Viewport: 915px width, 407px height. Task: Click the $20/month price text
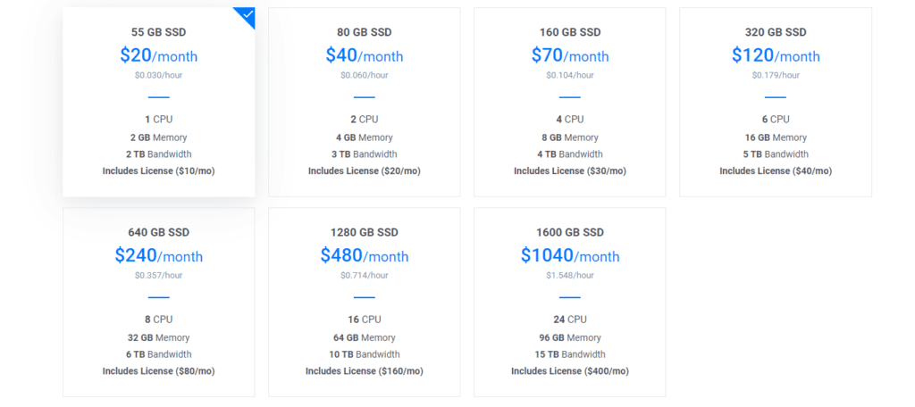(x=159, y=55)
